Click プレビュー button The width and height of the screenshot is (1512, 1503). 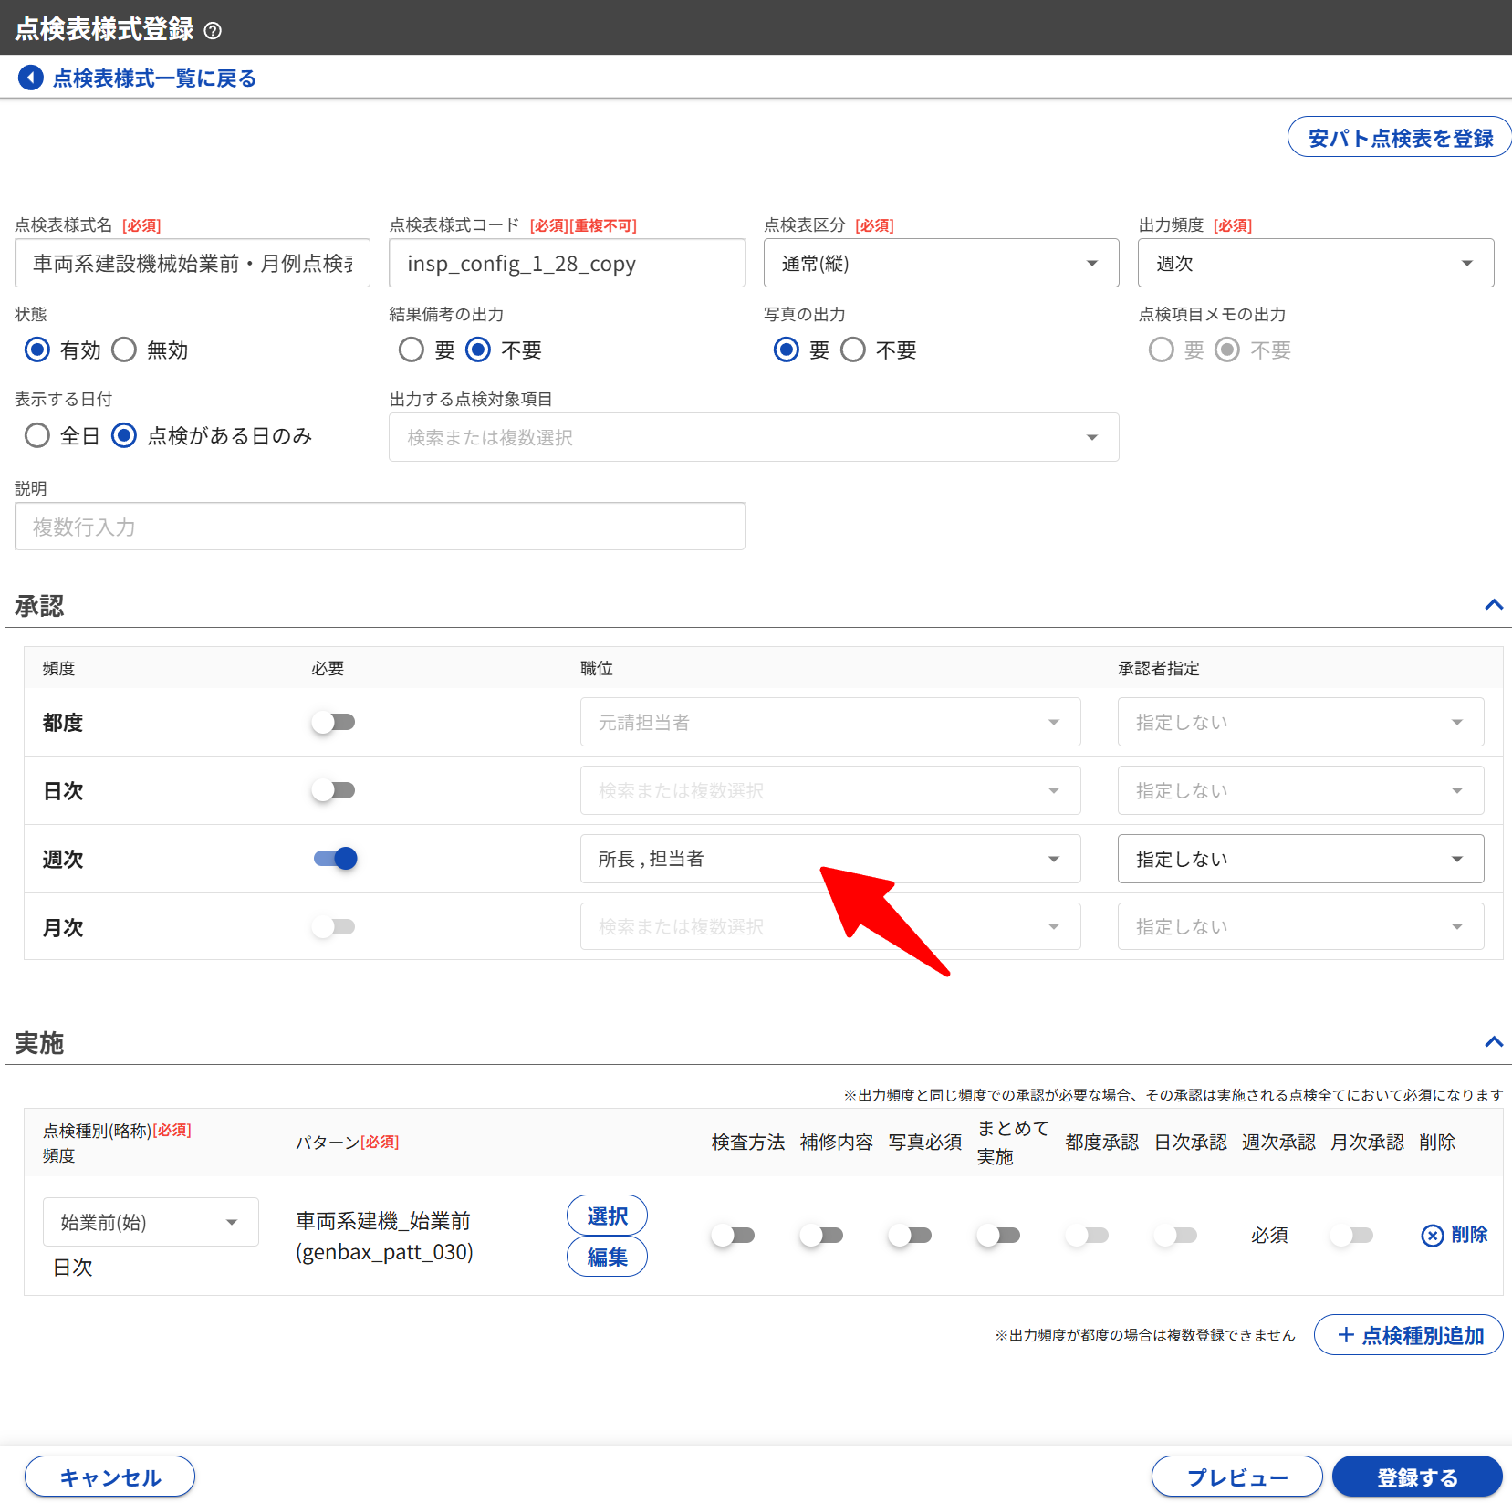pyautogui.click(x=1236, y=1477)
